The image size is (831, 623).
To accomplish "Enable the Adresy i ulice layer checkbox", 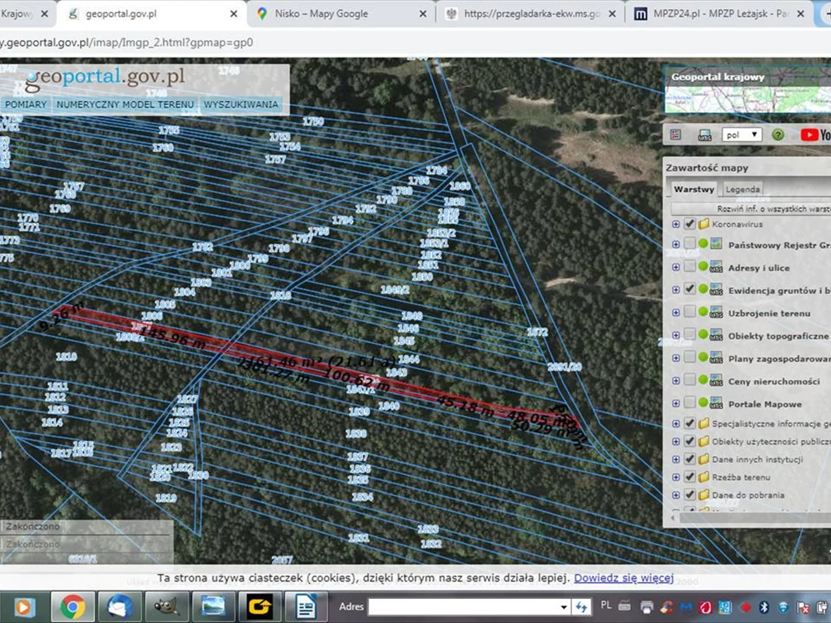I will pos(689,267).
